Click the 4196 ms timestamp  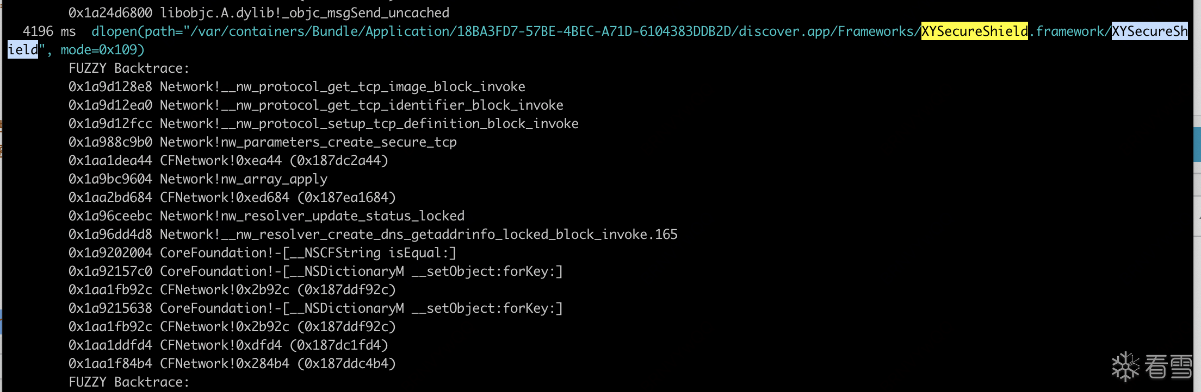(x=49, y=31)
